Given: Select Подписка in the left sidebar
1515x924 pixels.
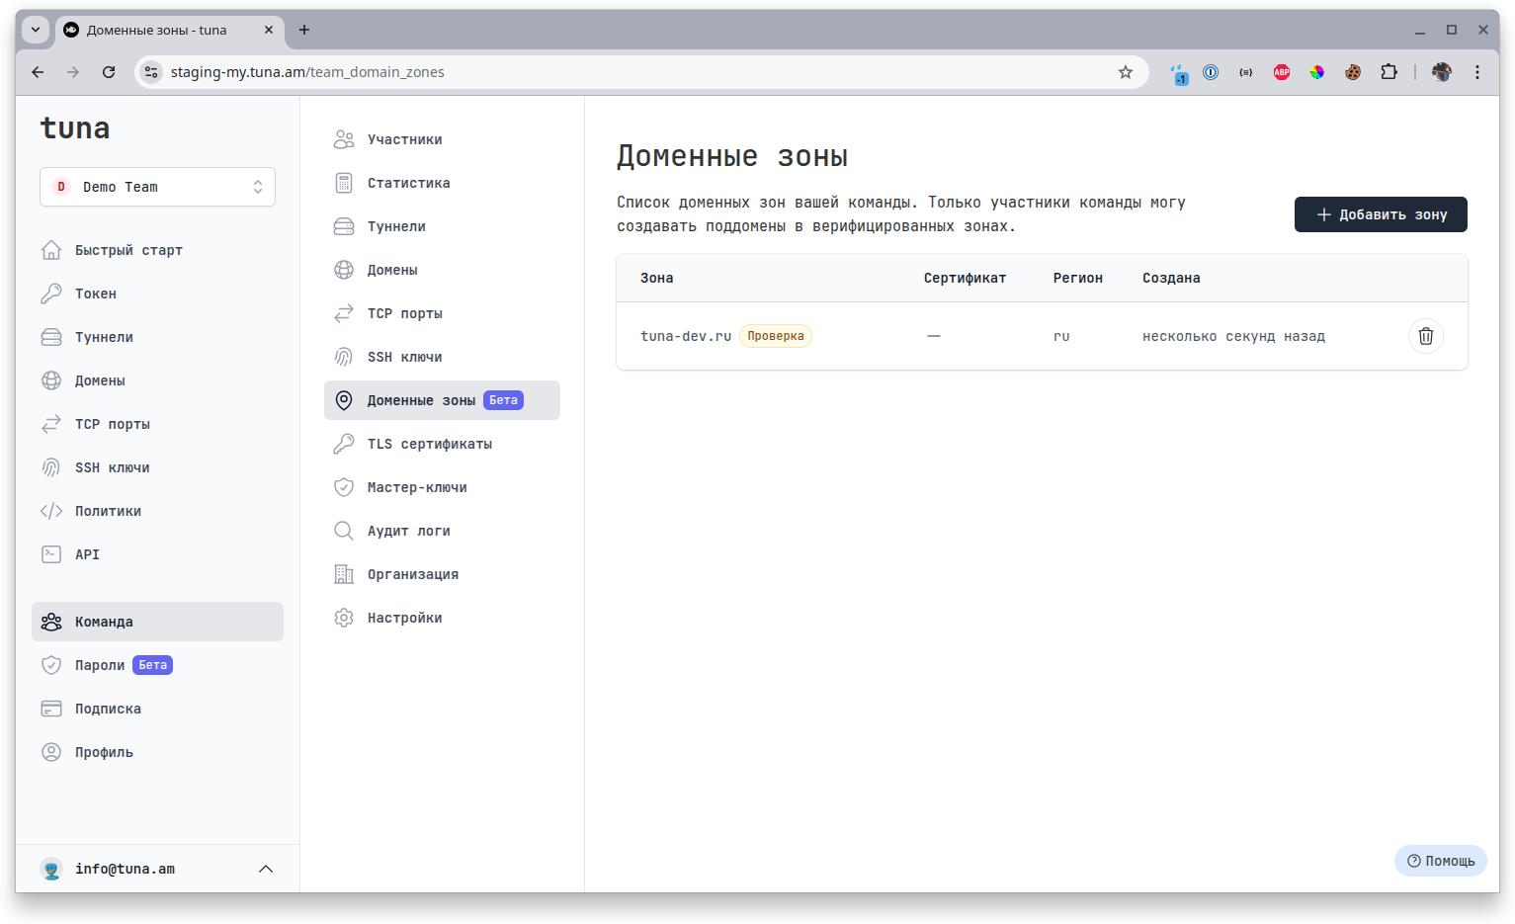Looking at the screenshot, I should click(109, 708).
